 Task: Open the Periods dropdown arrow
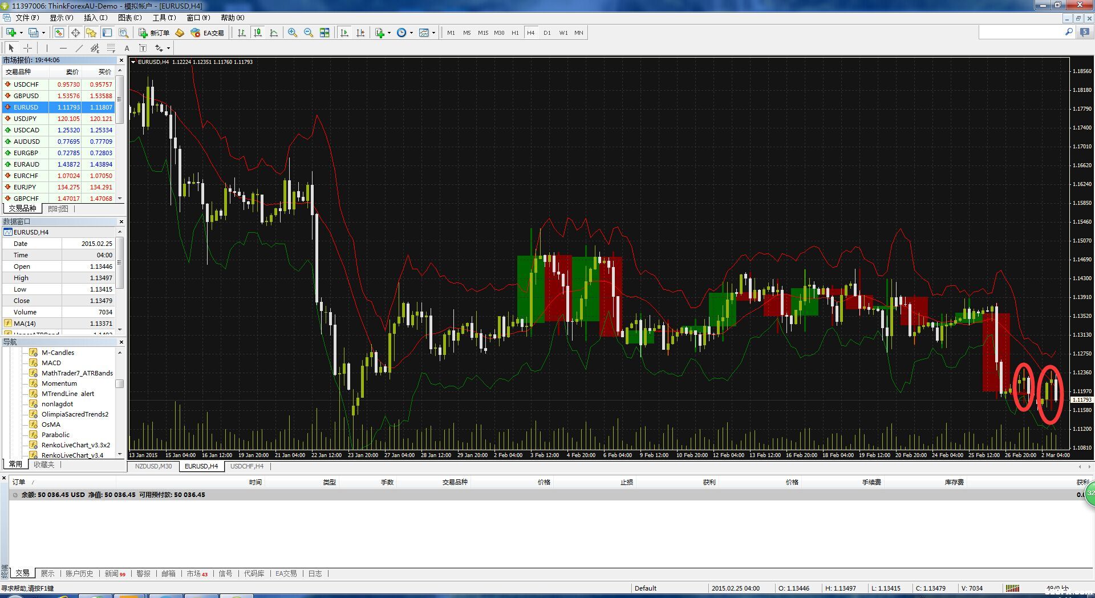[x=411, y=33]
